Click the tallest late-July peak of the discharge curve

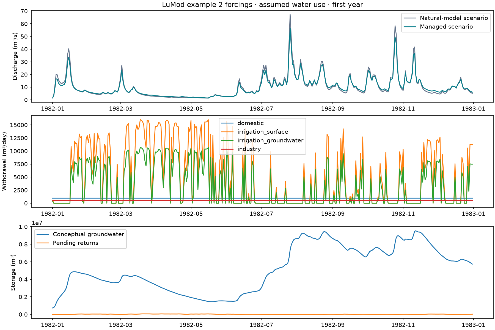coord(290,15)
